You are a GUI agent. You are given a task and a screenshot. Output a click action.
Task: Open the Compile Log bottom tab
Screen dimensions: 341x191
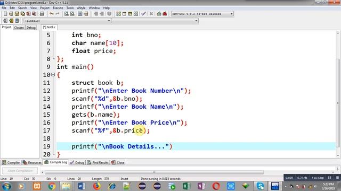55,162
